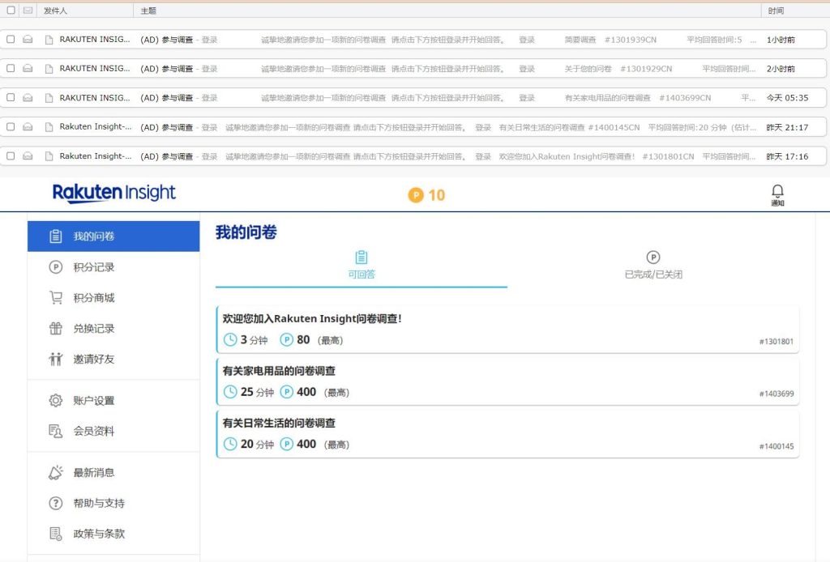Open 会员资料 in the sidebar
Image resolution: width=830 pixels, height=562 pixels.
pos(113,431)
